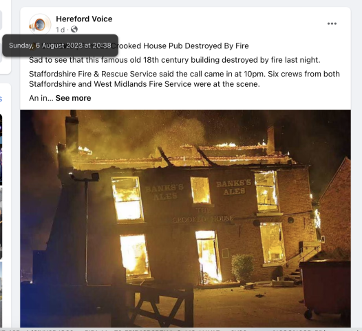Screen dimensions: 362x331
Task: Expand the post with See more
Action: pyautogui.click(x=73, y=98)
